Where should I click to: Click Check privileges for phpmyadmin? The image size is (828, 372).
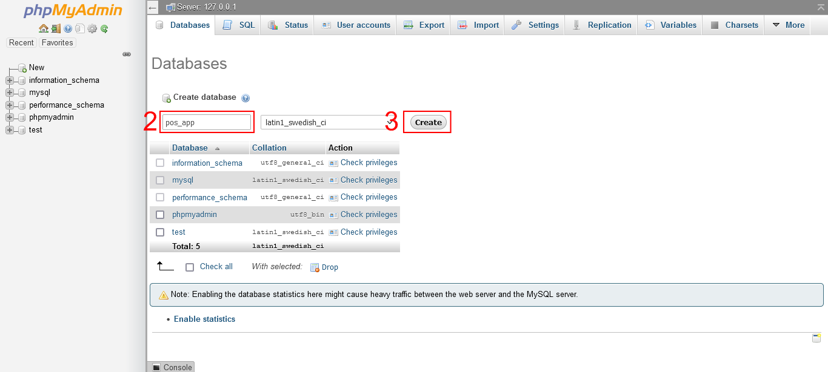coord(363,214)
